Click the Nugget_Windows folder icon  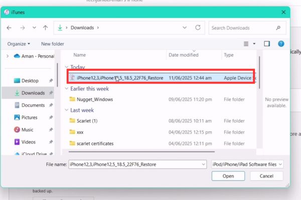tap(72, 99)
